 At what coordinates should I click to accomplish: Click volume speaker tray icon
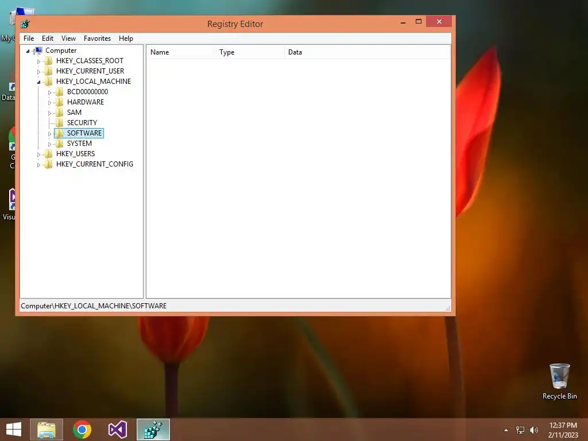(534, 430)
